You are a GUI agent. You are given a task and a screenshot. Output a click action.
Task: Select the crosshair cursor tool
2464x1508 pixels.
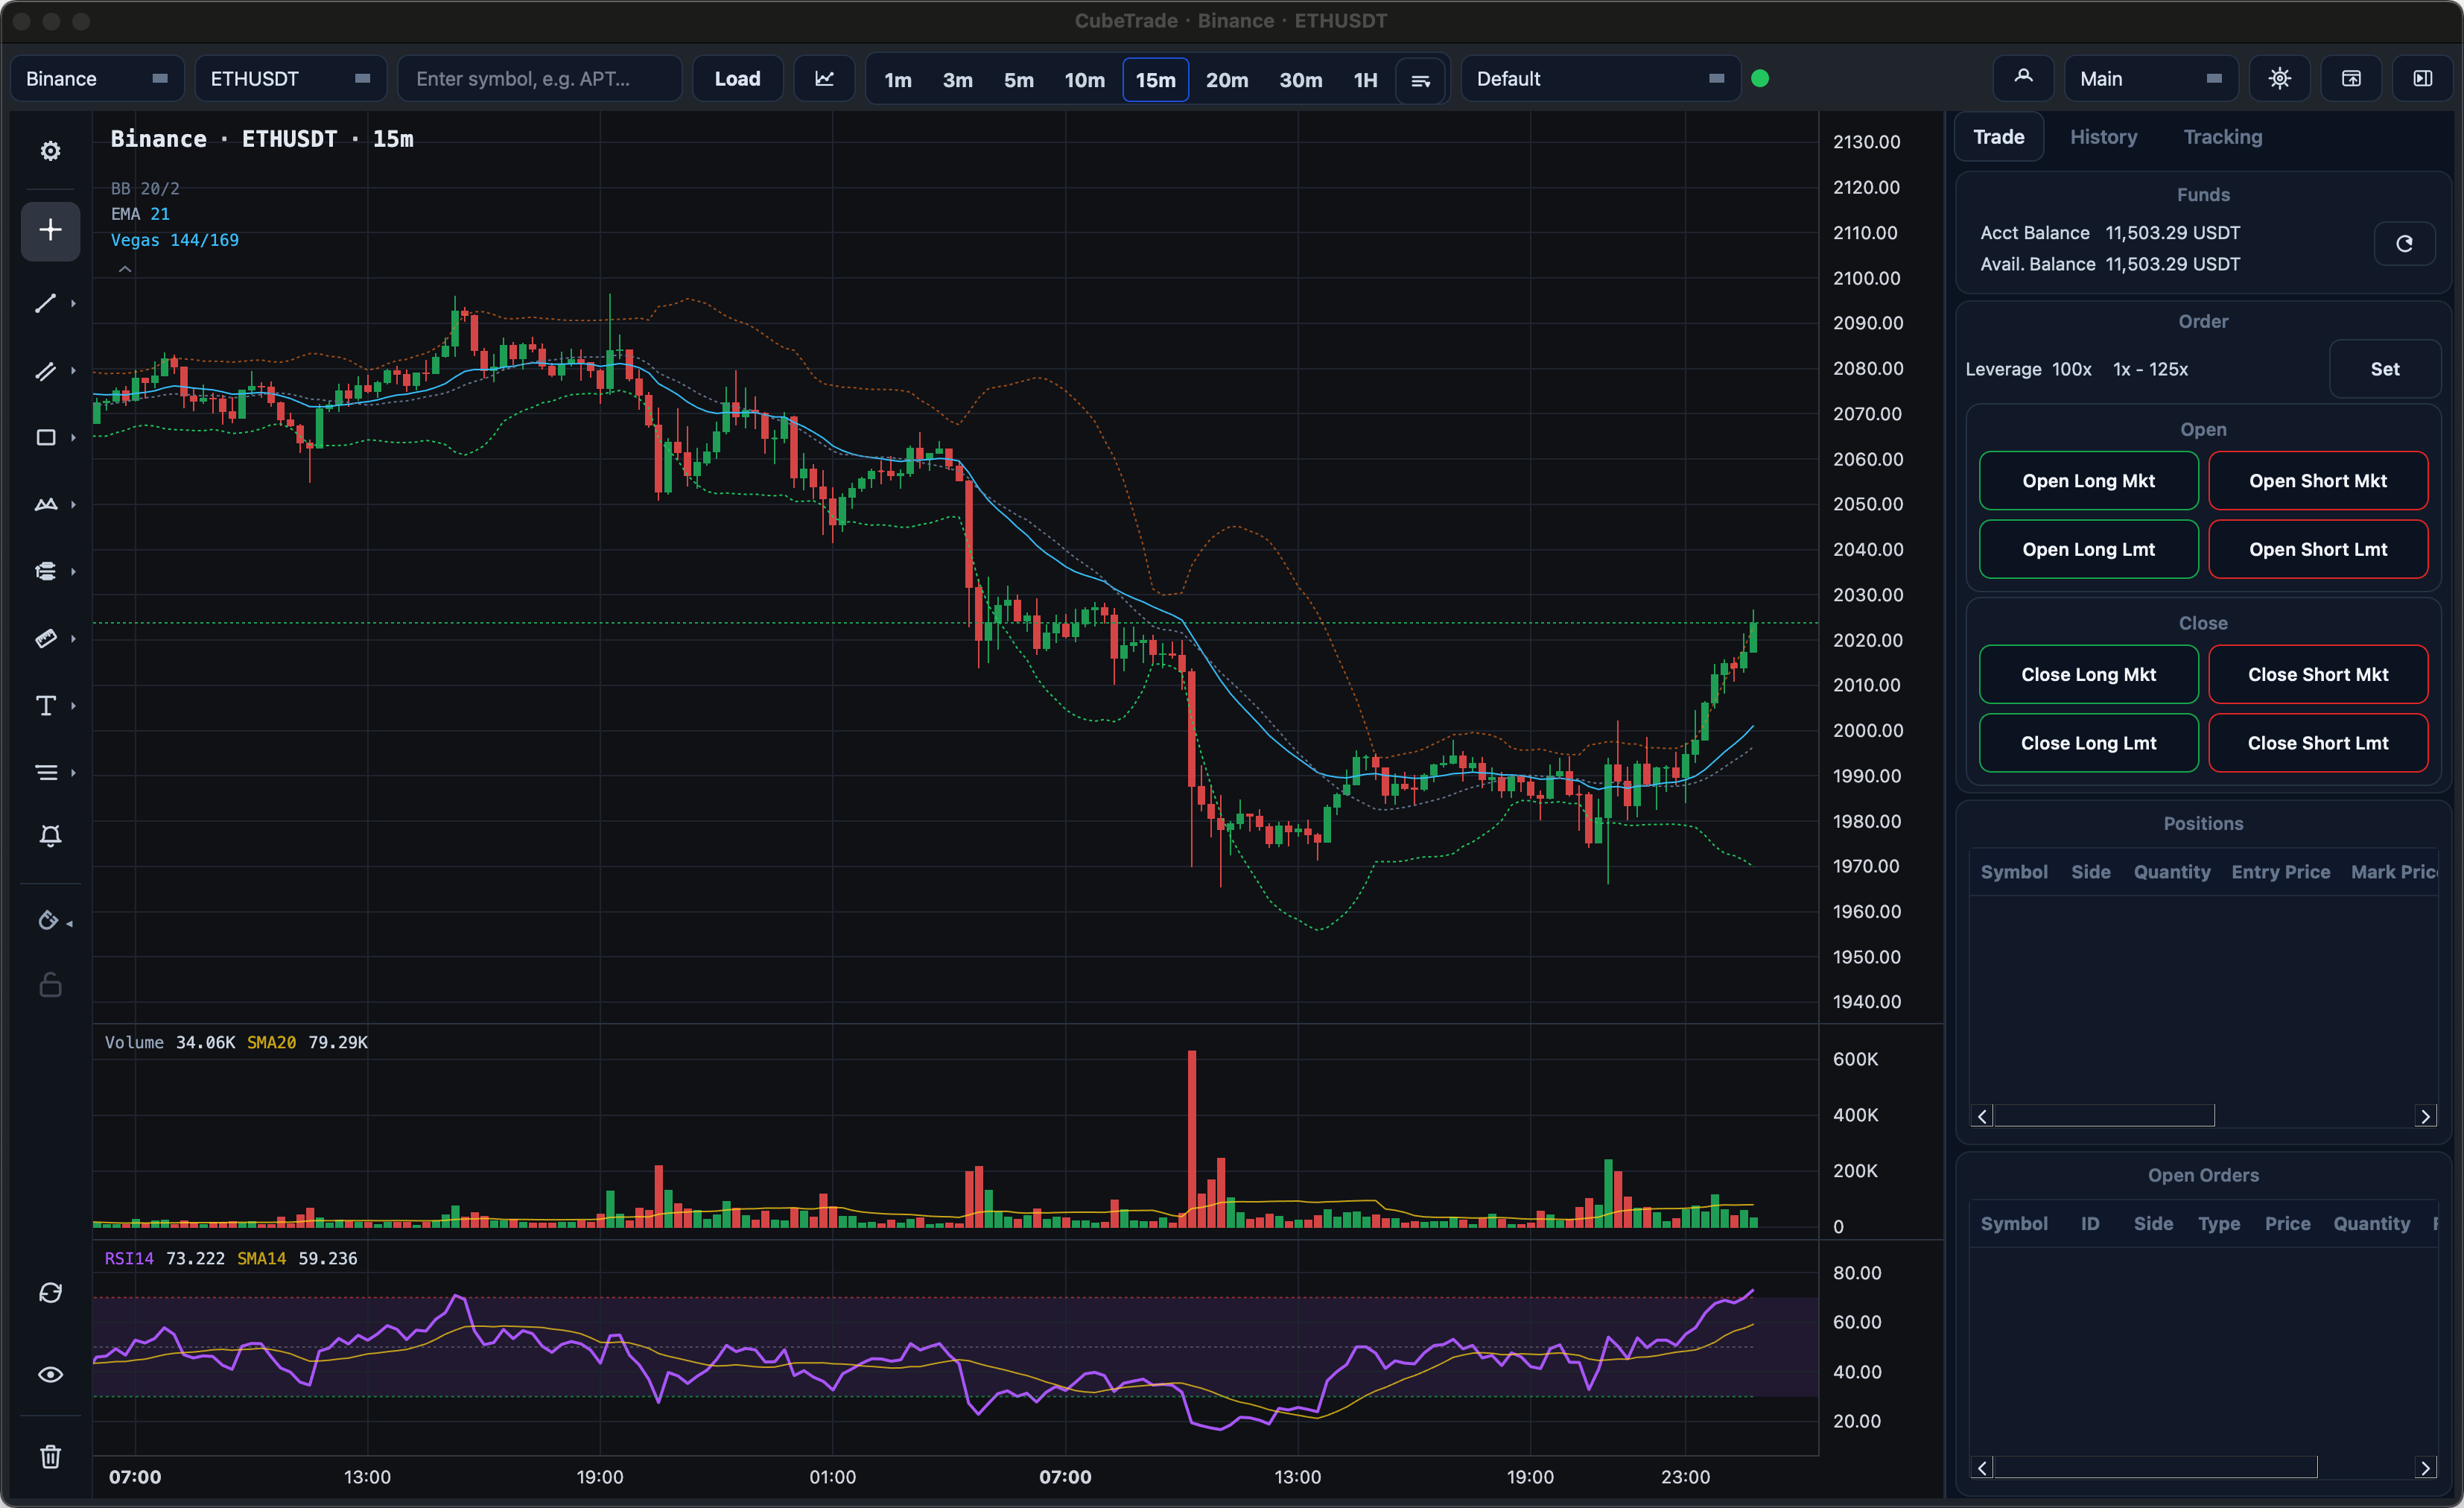click(x=50, y=231)
